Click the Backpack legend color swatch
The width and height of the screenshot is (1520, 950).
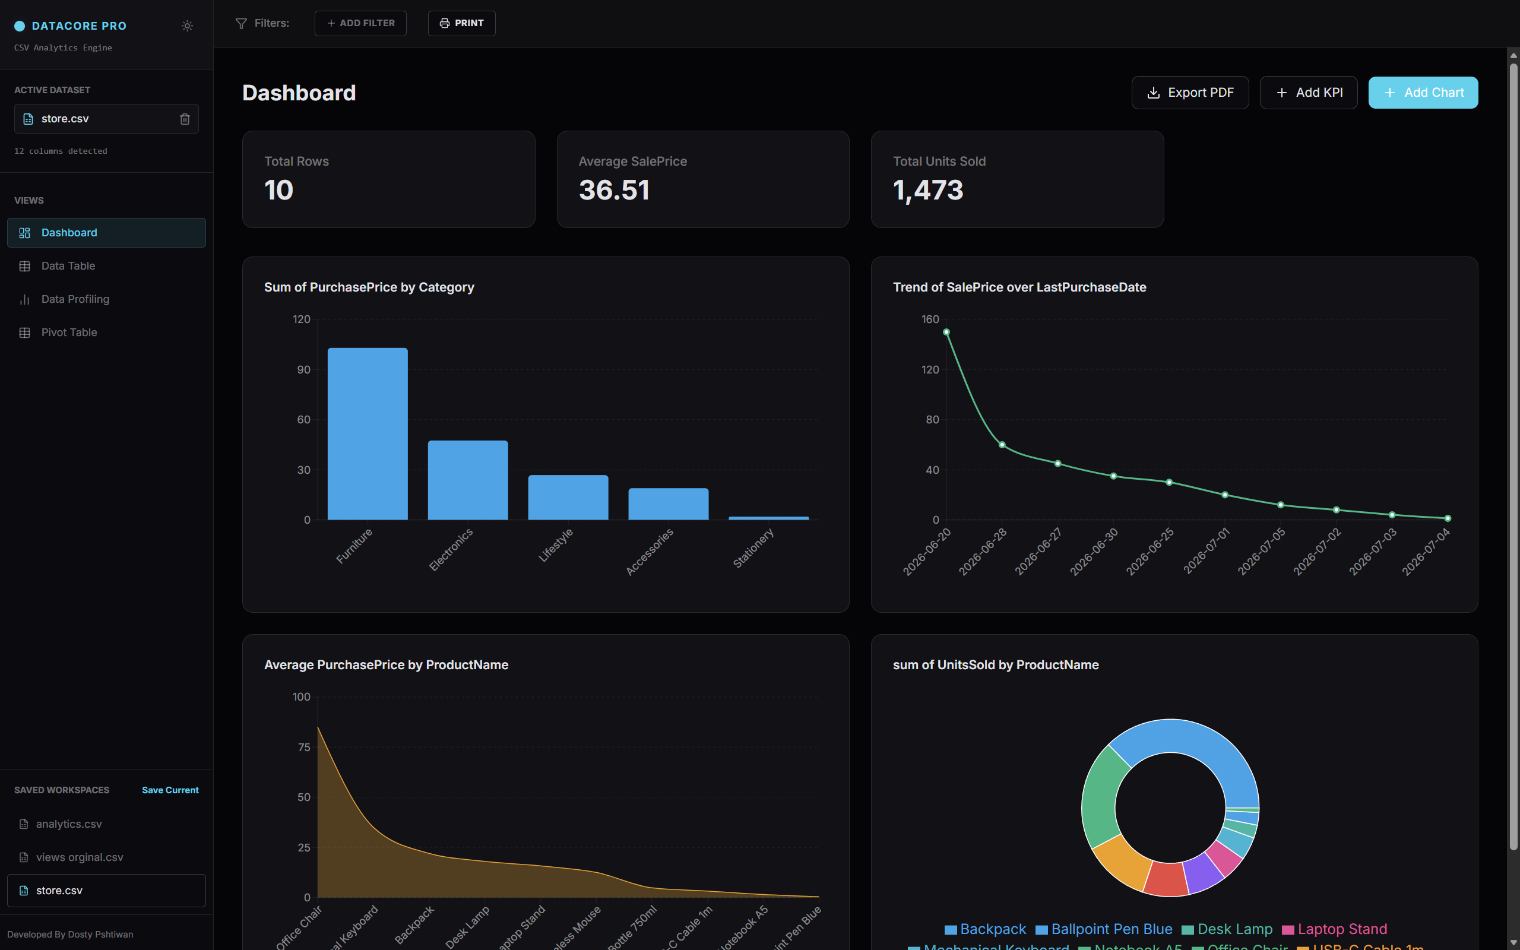click(951, 930)
